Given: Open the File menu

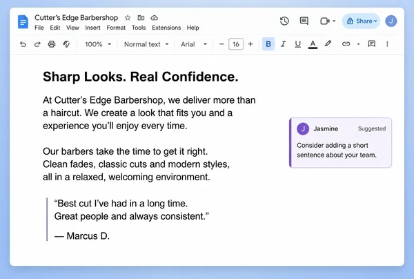Looking at the screenshot, I should (x=39, y=28).
